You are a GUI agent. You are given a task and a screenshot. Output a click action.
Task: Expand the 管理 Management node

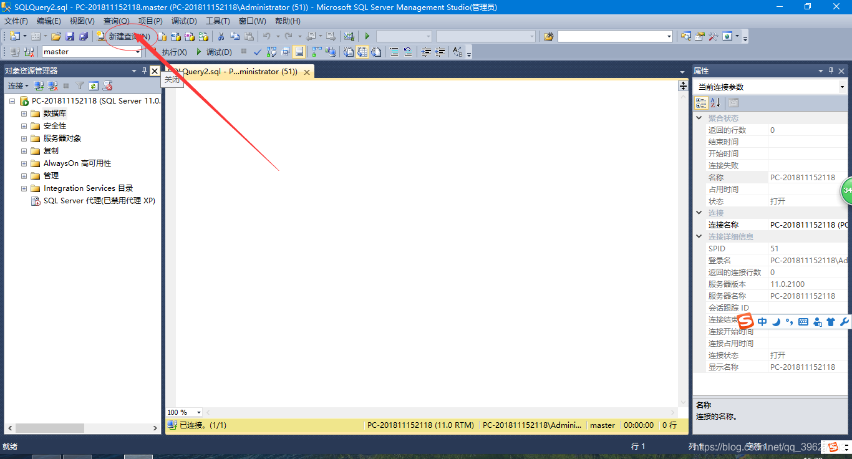[x=24, y=176]
